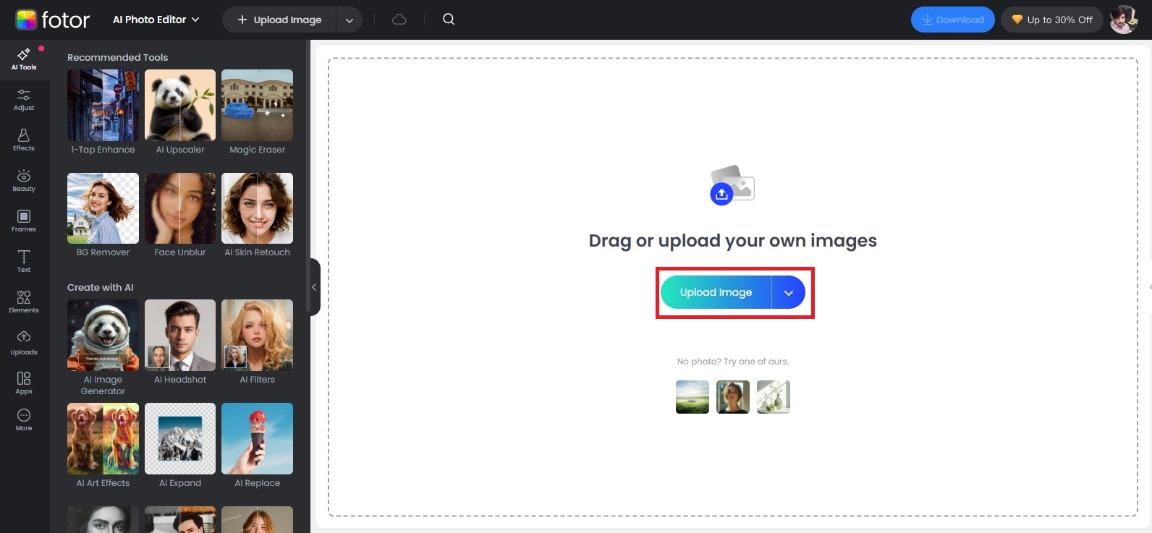The width and height of the screenshot is (1152, 533).
Task: Open the AI Image Generator
Action: 103,348
